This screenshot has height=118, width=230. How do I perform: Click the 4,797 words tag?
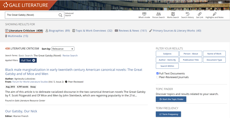[x=23, y=87]
